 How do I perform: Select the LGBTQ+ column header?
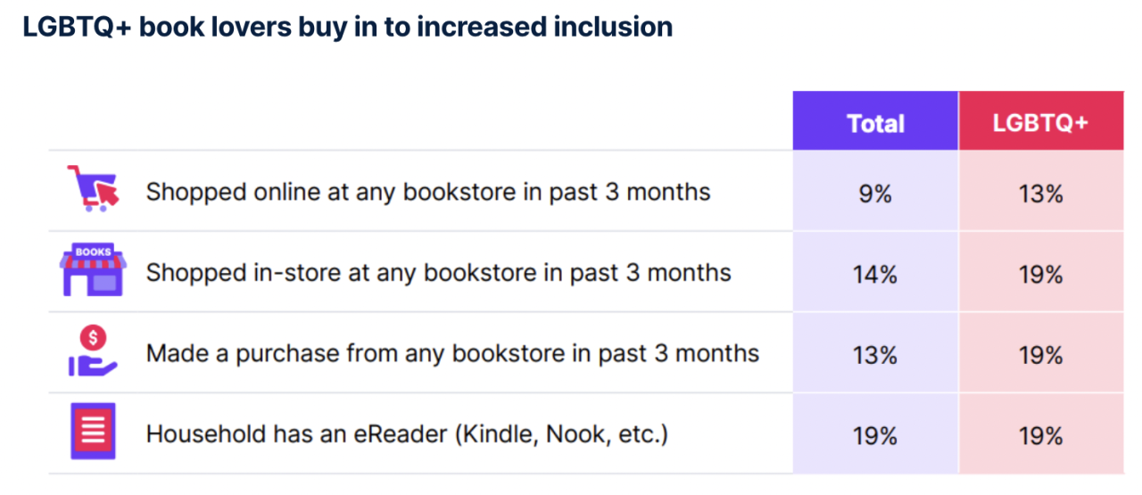click(1041, 121)
